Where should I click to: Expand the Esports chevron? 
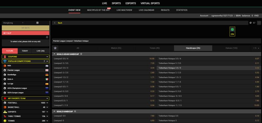(x=47, y=112)
